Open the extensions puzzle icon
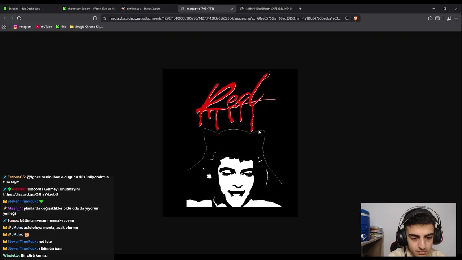This screenshot has height=260, width=462. (430, 18)
